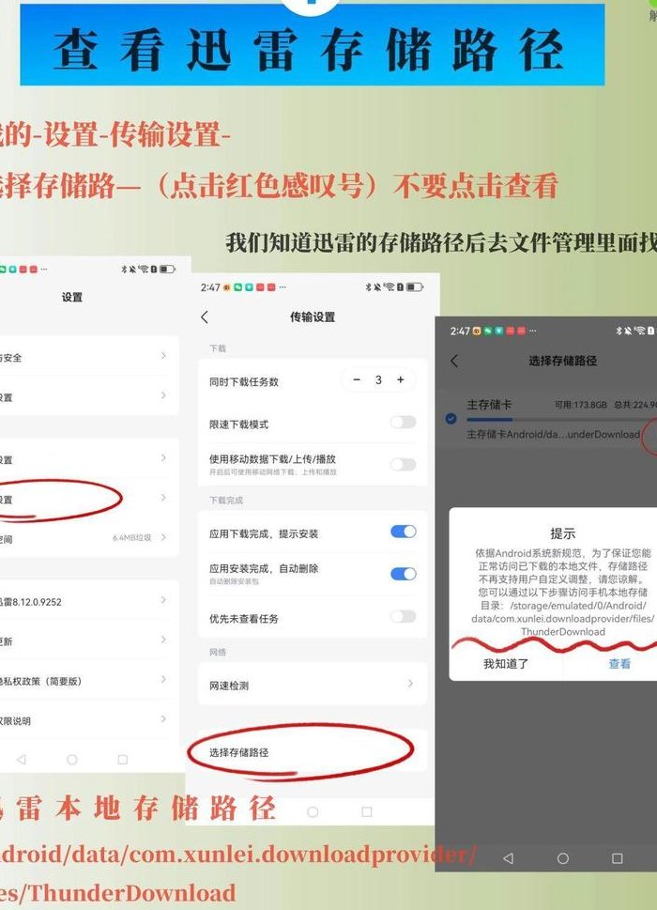657x910 pixels.
Task: Decrease 同时下载任务数 with the minus button
Action: coord(357,379)
